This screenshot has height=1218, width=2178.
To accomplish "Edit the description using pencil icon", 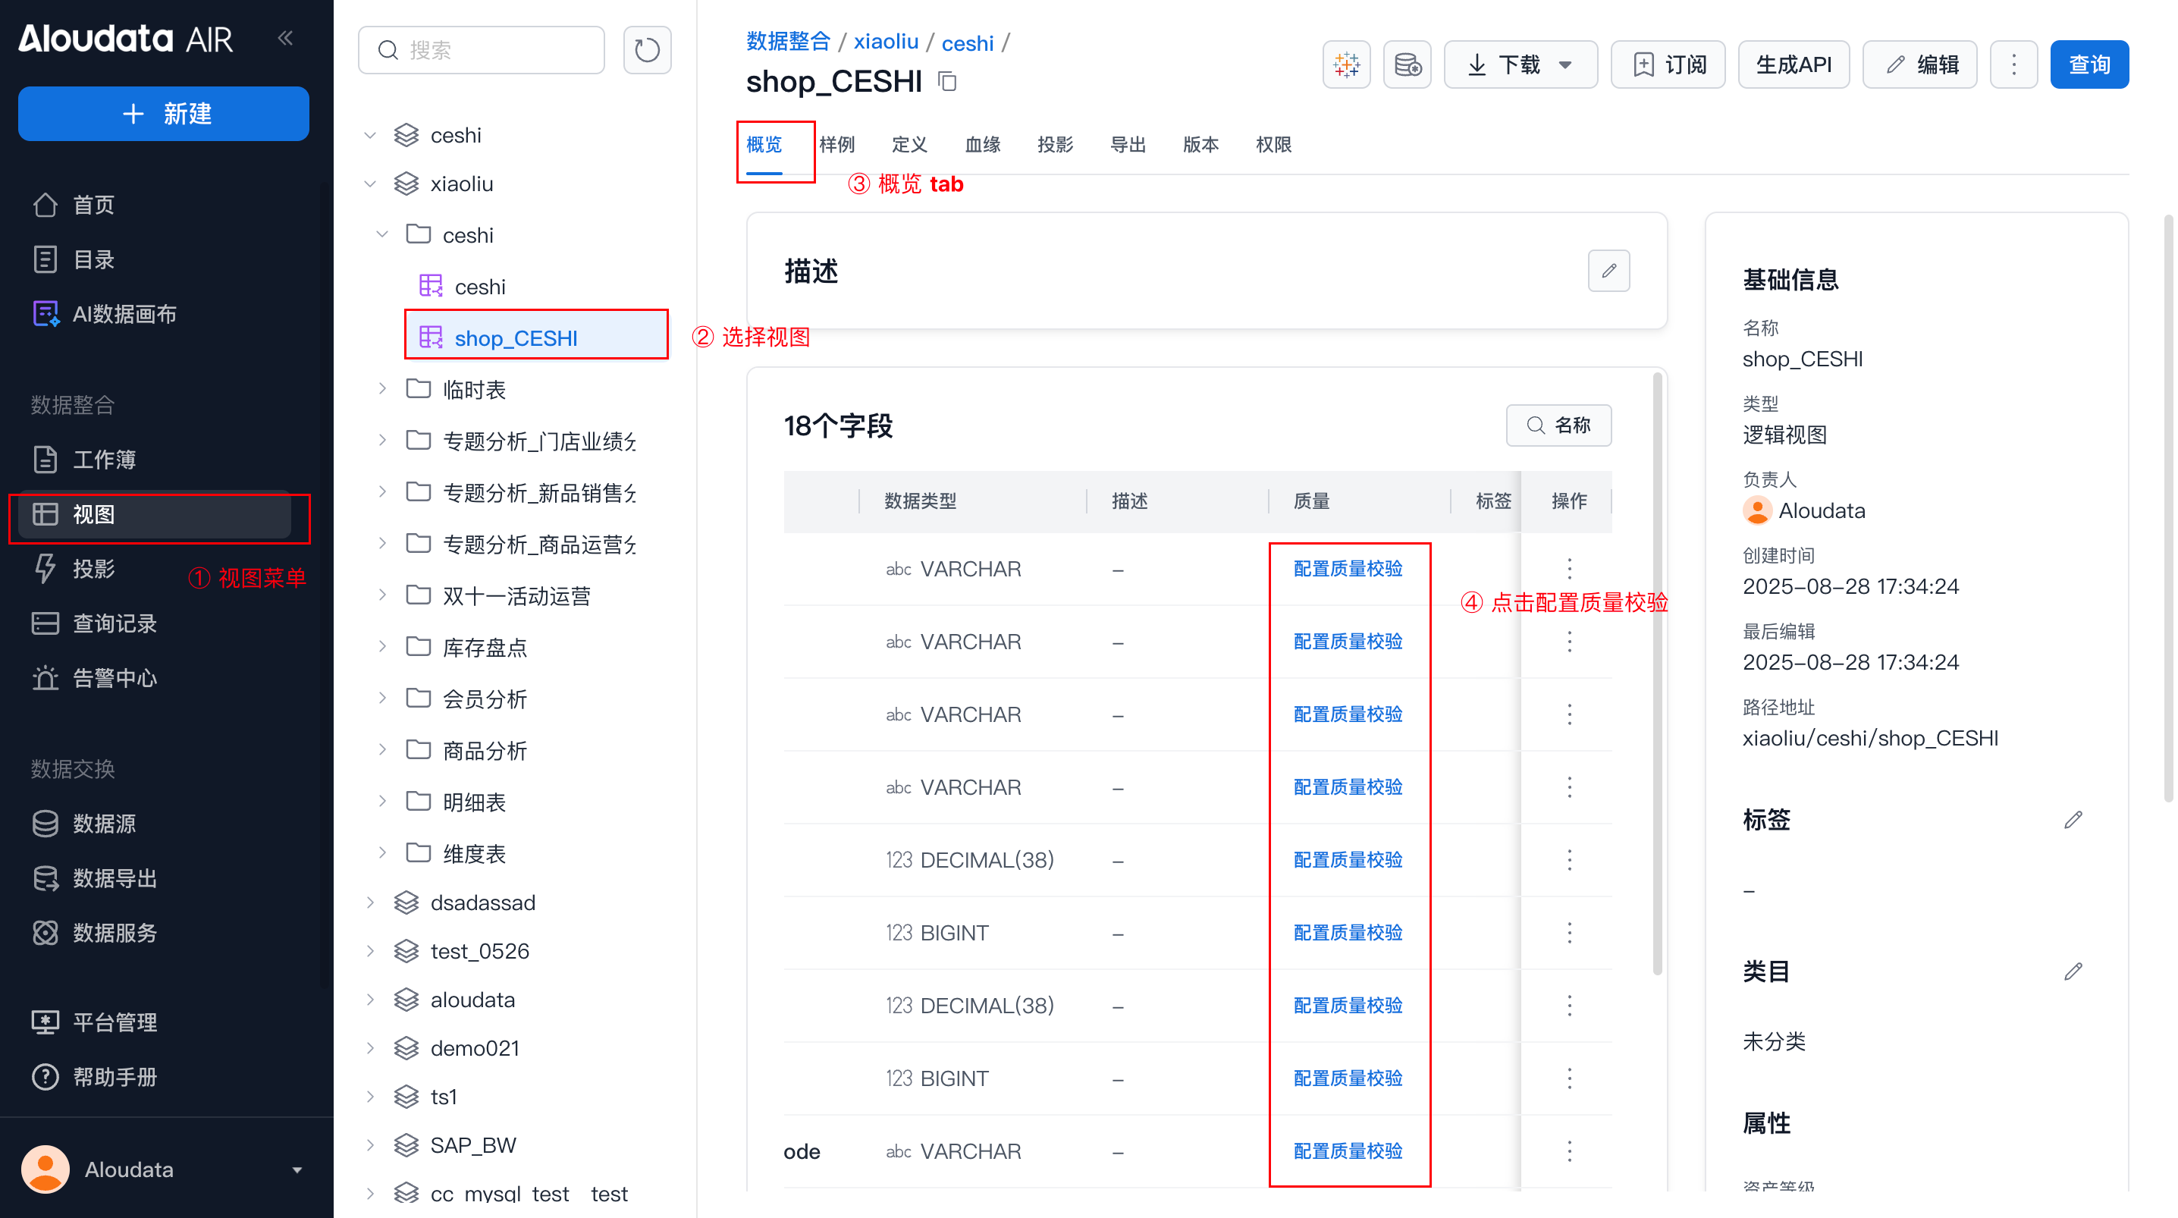I will click(x=1608, y=271).
